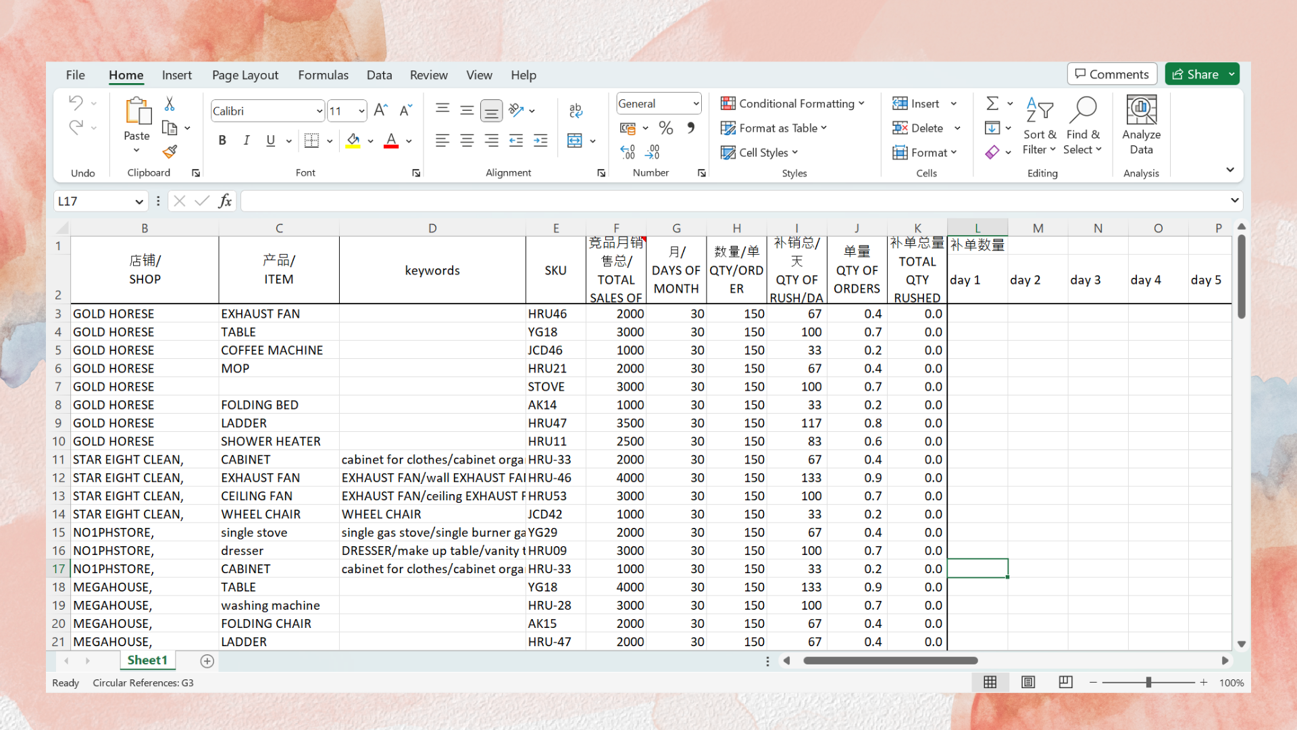Toggle Middle Align for cells
1297x730 pixels.
[467, 110]
